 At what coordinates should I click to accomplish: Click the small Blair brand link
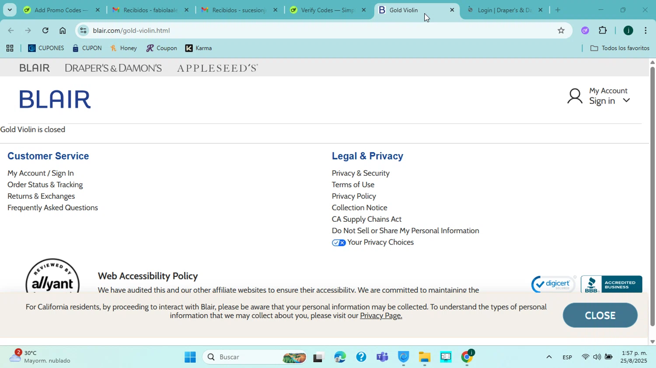pyautogui.click(x=35, y=68)
